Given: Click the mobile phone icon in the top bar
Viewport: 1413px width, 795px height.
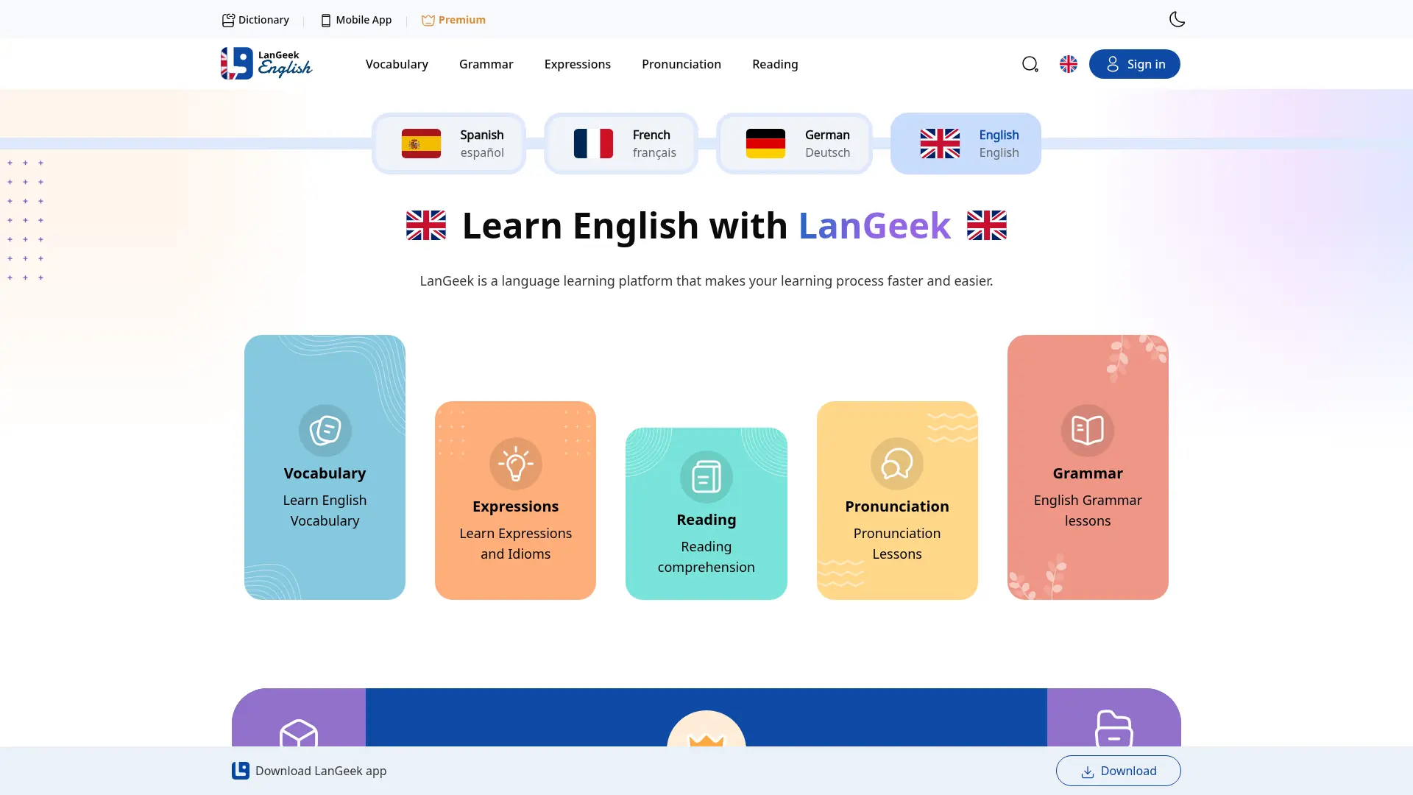Looking at the screenshot, I should pos(326,20).
